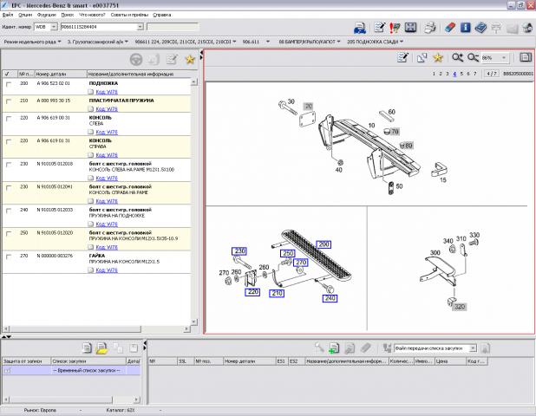Screen dimensions: 536x416
Task: Expand the '3. Грузопассажирский а/м' dropdown
Action: pyautogui.click(x=127, y=42)
